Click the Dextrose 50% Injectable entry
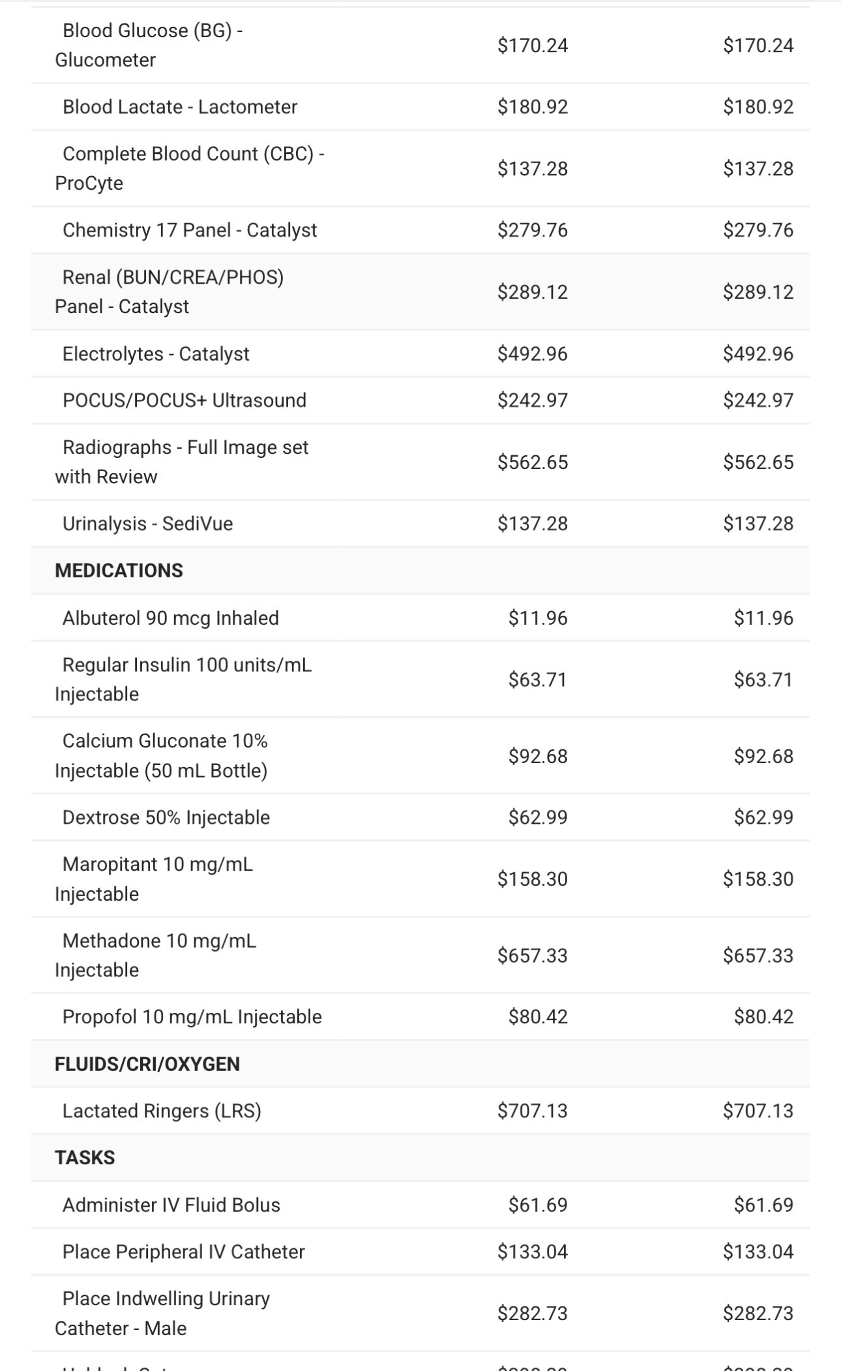The image size is (841, 1371). [x=166, y=818]
